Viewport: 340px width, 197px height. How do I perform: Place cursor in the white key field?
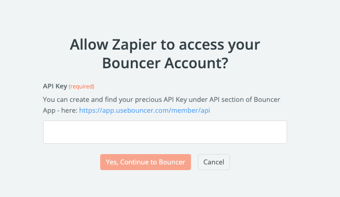pyautogui.click(x=165, y=132)
